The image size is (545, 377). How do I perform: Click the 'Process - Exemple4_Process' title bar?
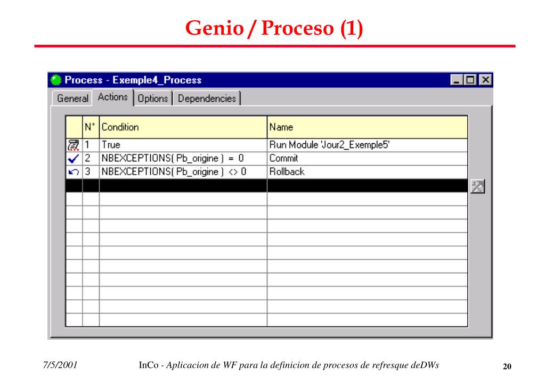click(271, 80)
